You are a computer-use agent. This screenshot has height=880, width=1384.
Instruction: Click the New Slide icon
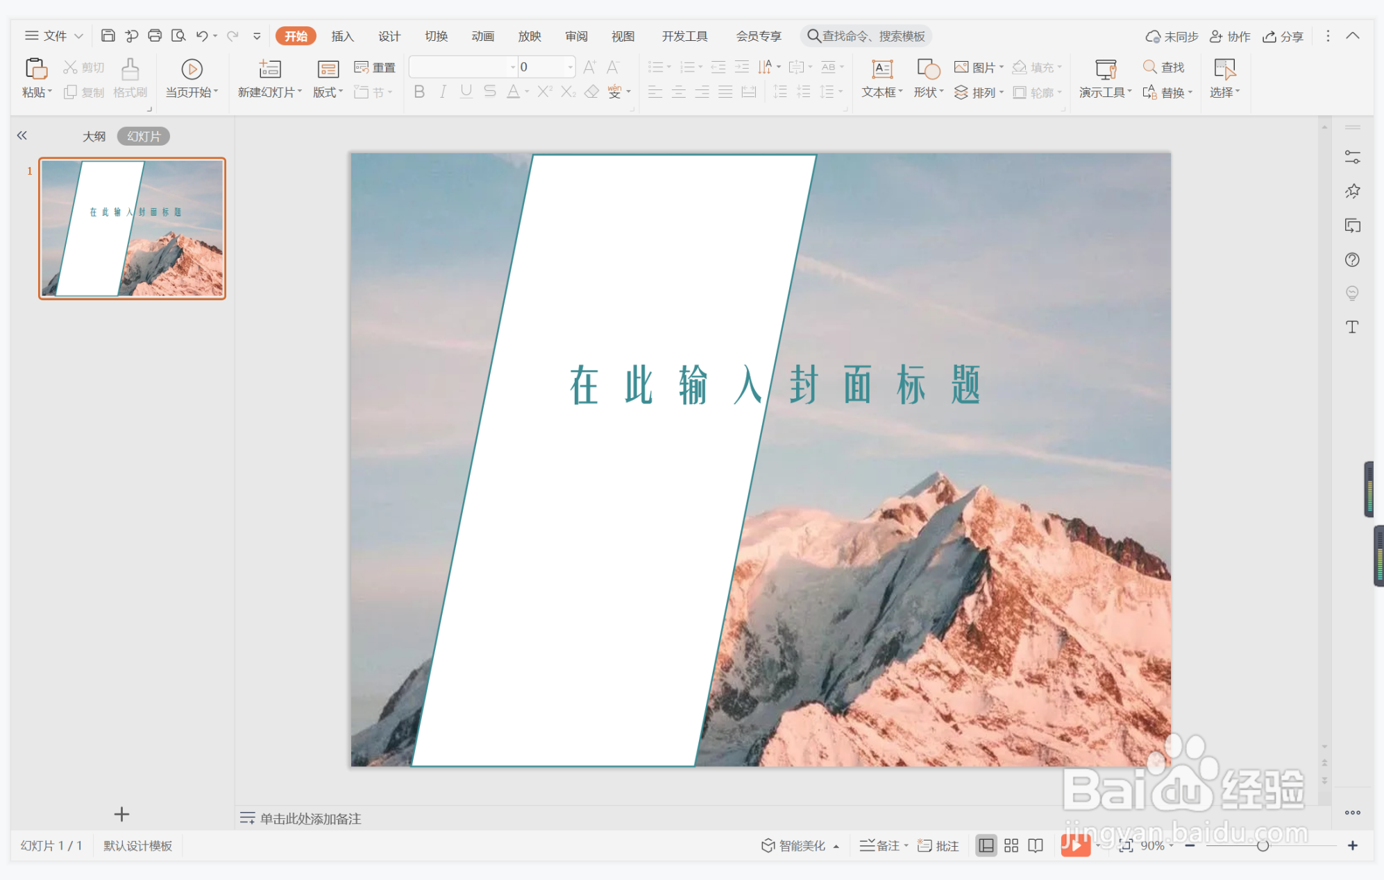(x=269, y=69)
